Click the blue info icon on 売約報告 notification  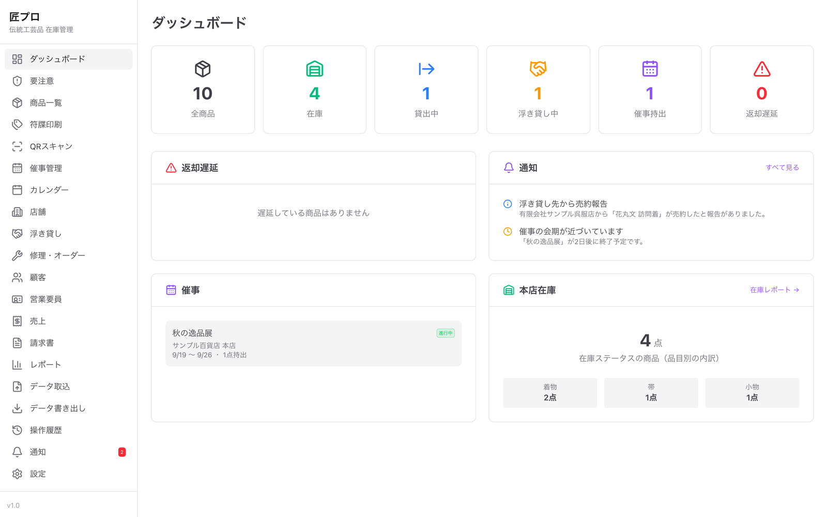point(508,204)
